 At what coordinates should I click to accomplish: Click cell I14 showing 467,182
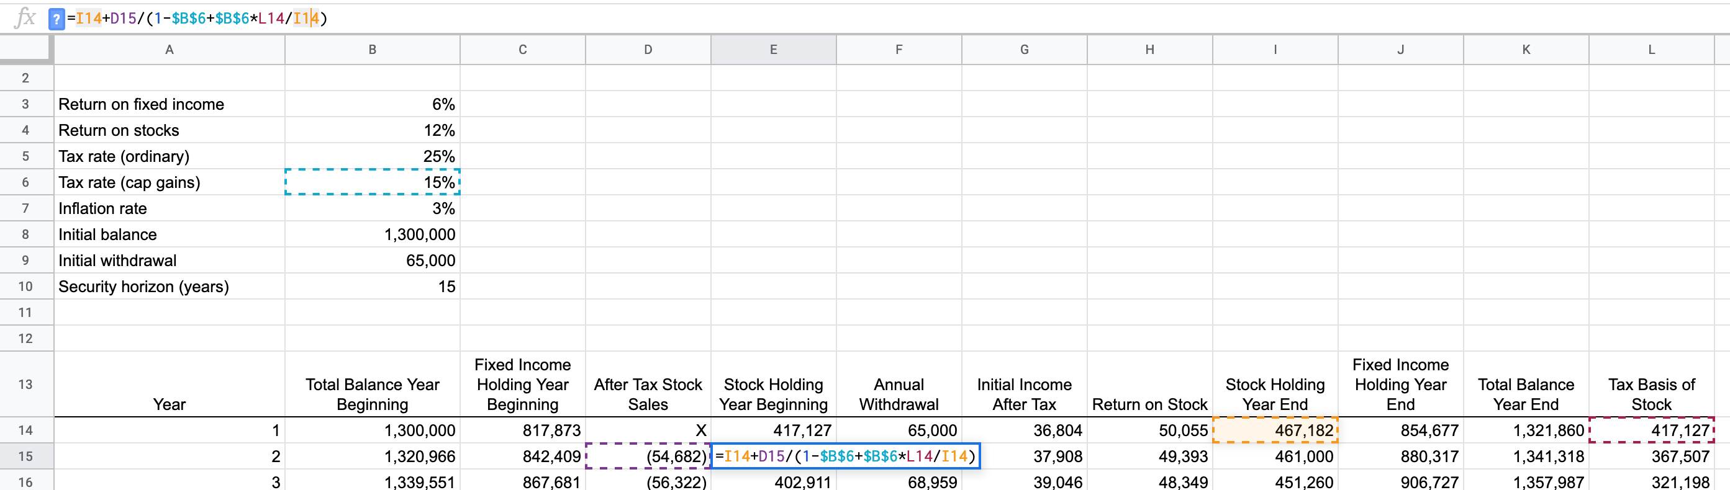1275,430
